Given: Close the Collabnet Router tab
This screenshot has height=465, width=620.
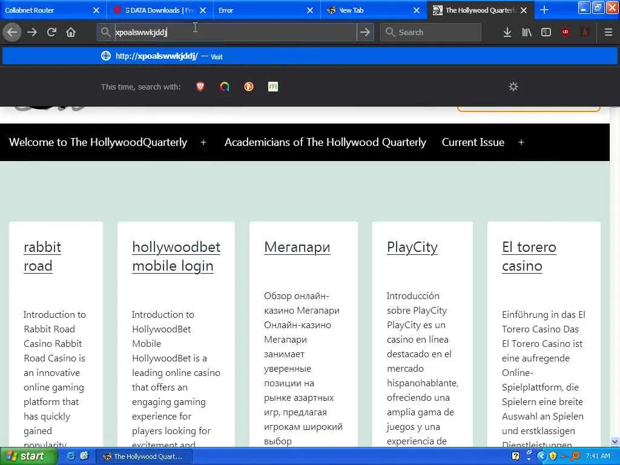Looking at the screenshot, I should pyautogui.click(x=96, y=10).
